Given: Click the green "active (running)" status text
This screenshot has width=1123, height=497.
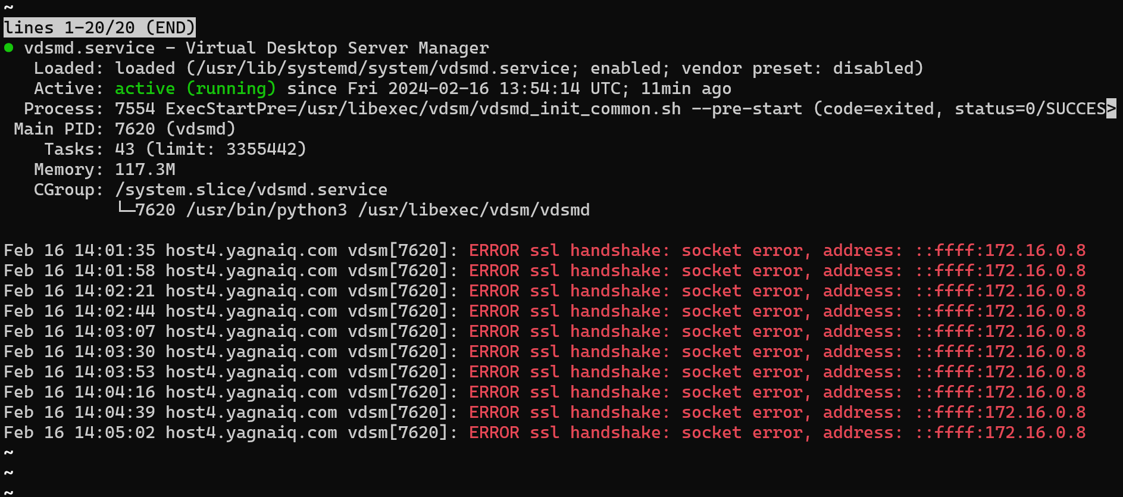Looking at the screenshot, I should pyautogui.click(x=195, y=88).
